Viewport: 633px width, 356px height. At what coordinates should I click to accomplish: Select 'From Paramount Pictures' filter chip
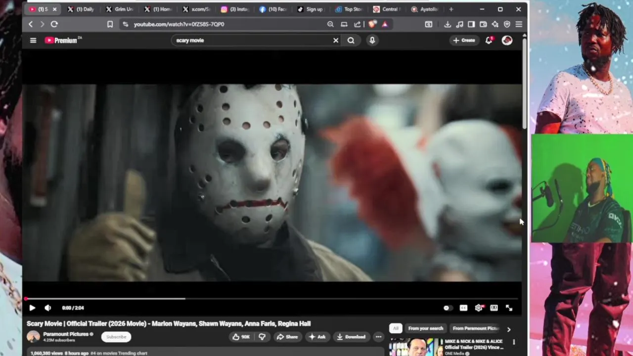point(476,328)
